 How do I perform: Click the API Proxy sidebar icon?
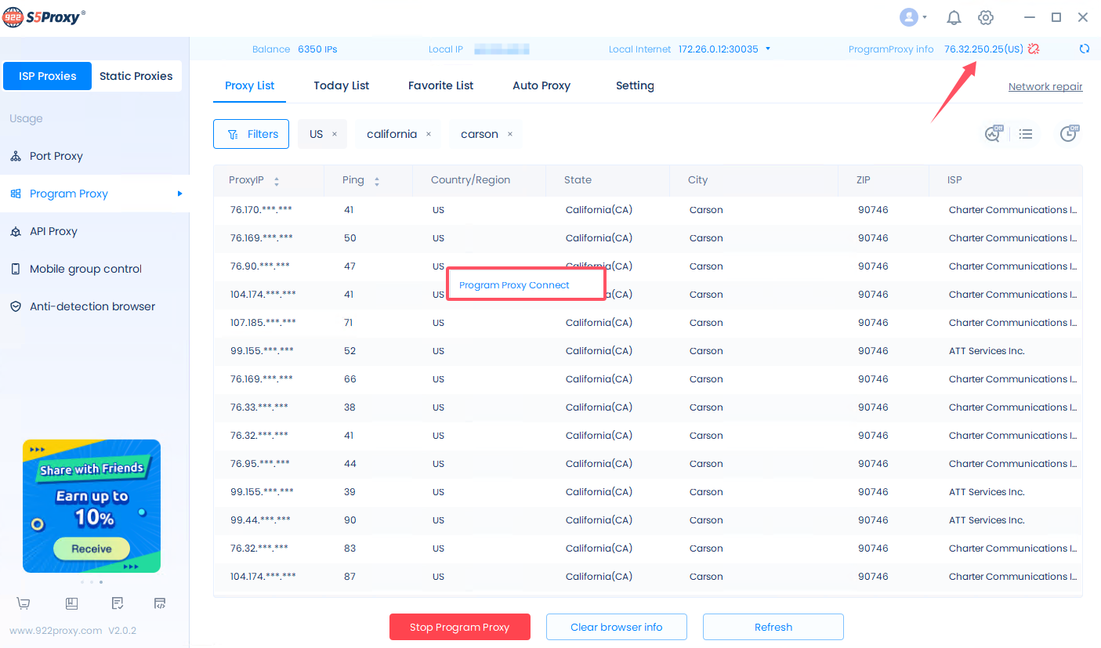coord(16,231)
